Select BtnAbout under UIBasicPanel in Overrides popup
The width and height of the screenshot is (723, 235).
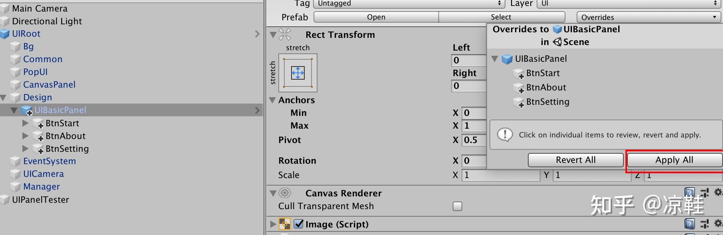[x=546, y=87]
